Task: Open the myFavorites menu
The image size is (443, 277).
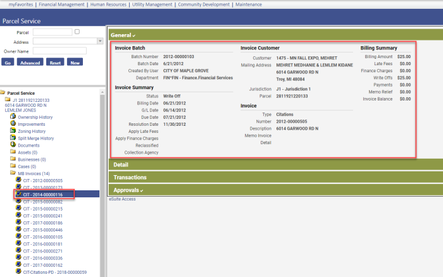Action: 21,4
